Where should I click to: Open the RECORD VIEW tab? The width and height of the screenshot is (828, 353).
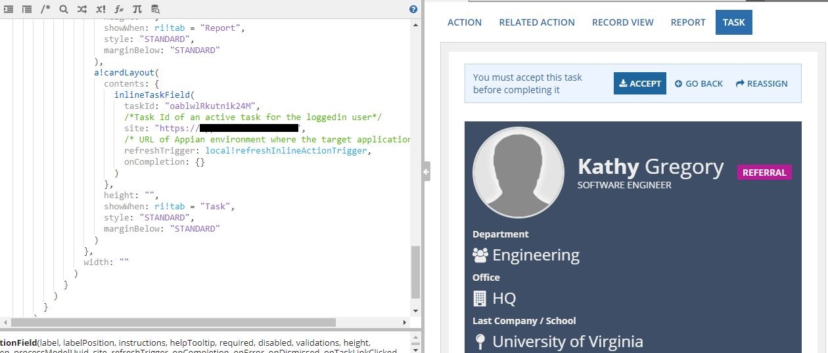coord(623,22)
